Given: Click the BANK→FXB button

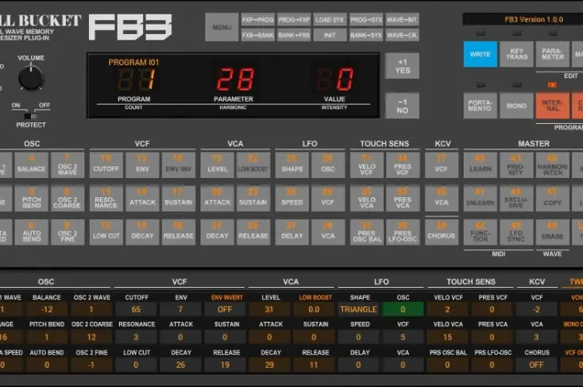Looking at the screenshot, I should coord(294,35).
